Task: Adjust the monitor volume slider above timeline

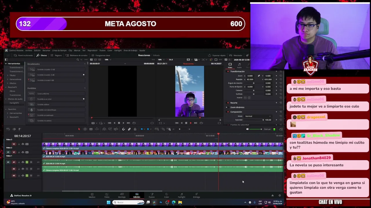Action: coord(256,129)
